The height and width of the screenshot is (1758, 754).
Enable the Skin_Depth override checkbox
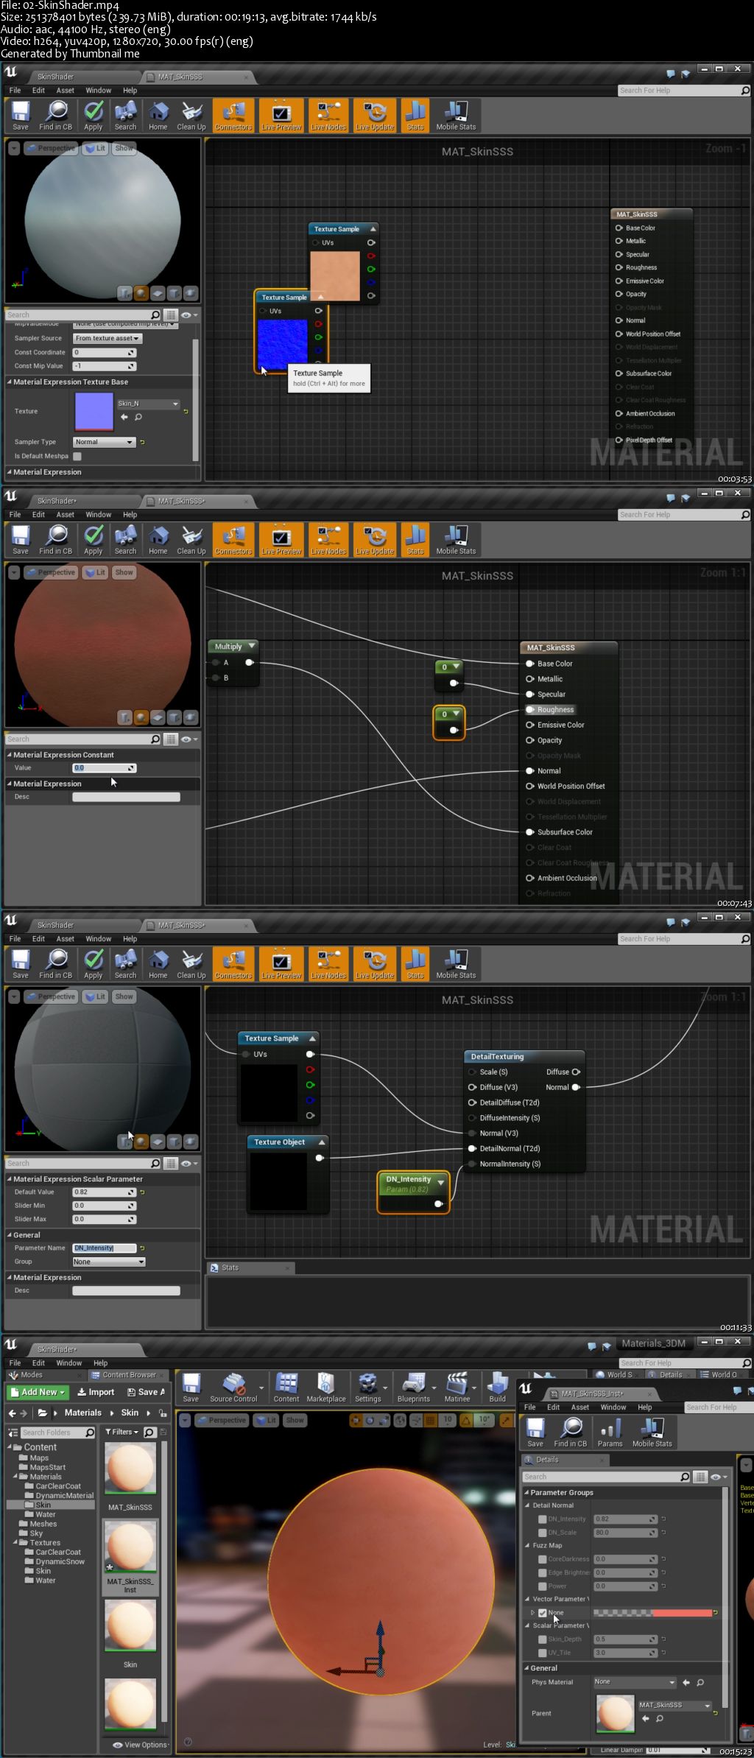click(x=542, y=1639)
